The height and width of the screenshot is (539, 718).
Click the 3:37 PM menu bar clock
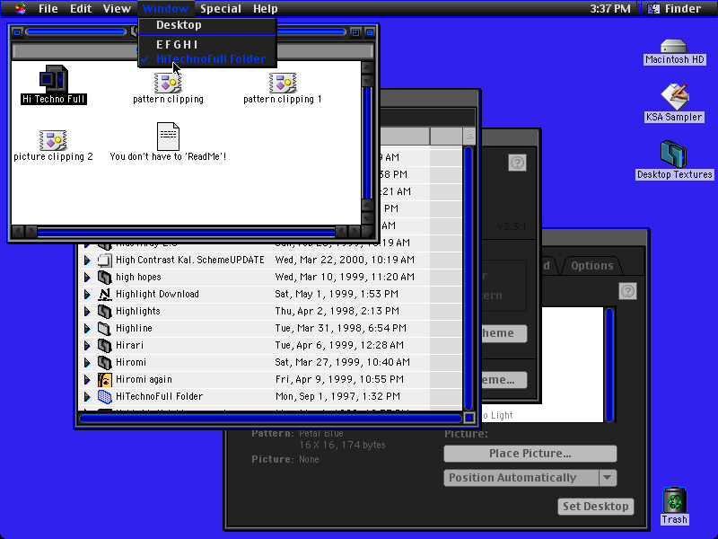pos(610,9)
